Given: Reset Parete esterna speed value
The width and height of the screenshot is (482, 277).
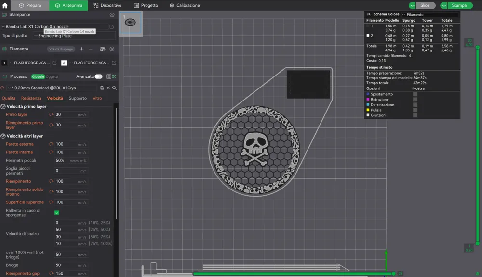Looking at the screenshot, I should coord(52,144).
